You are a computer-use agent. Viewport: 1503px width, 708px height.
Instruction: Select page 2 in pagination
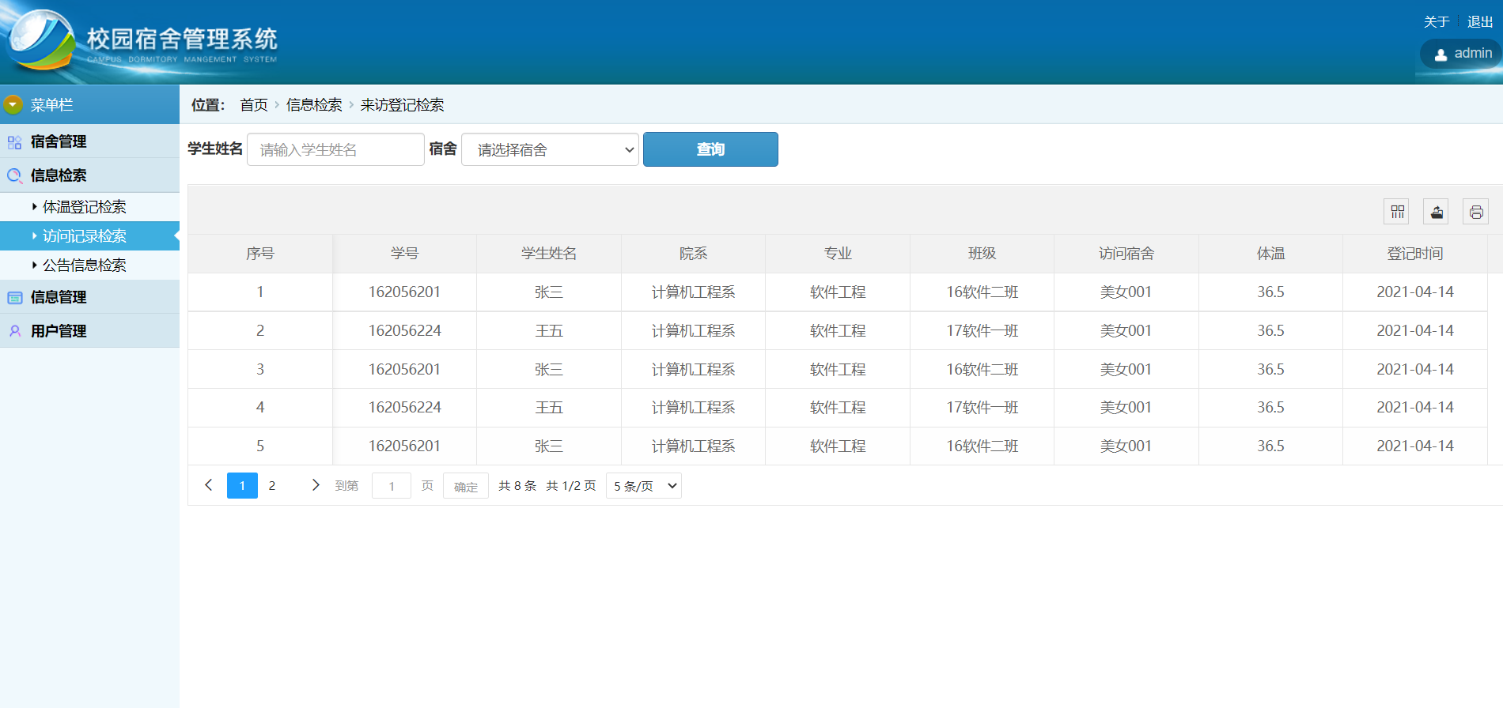[272, 485]
